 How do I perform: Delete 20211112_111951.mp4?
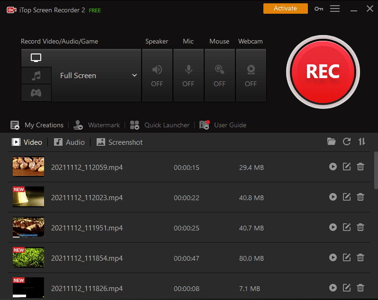click(360, 227)
